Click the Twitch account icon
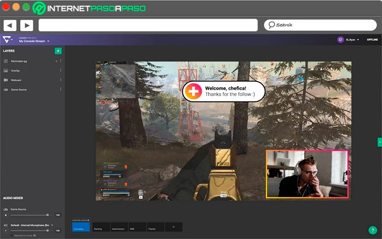382x239 pixels. coord(340,40)
